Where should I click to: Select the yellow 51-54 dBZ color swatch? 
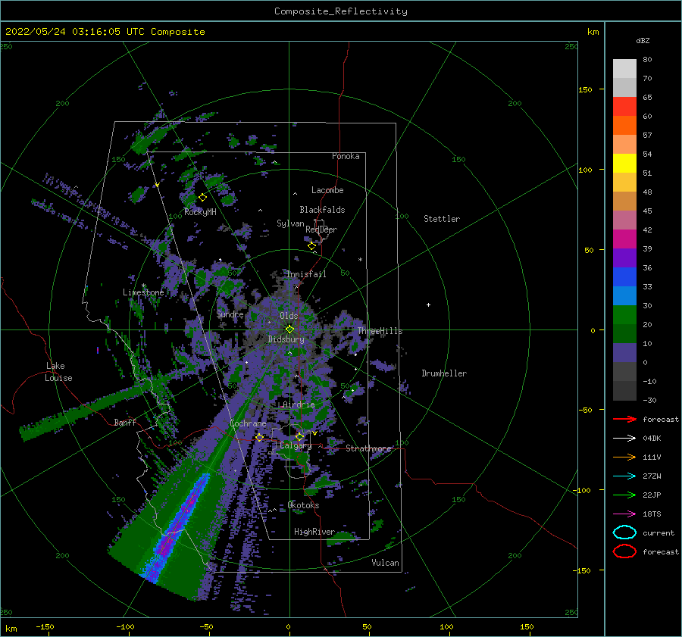(624, 164)
